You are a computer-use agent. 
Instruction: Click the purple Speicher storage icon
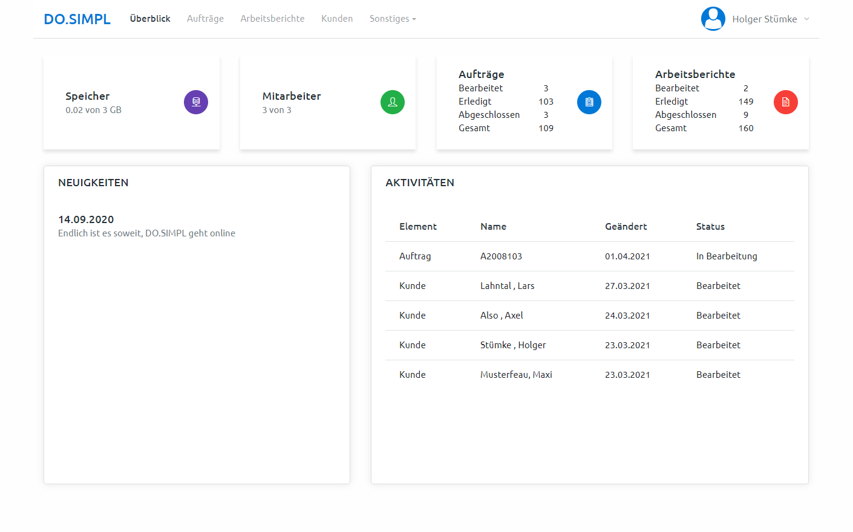point(195,102)
